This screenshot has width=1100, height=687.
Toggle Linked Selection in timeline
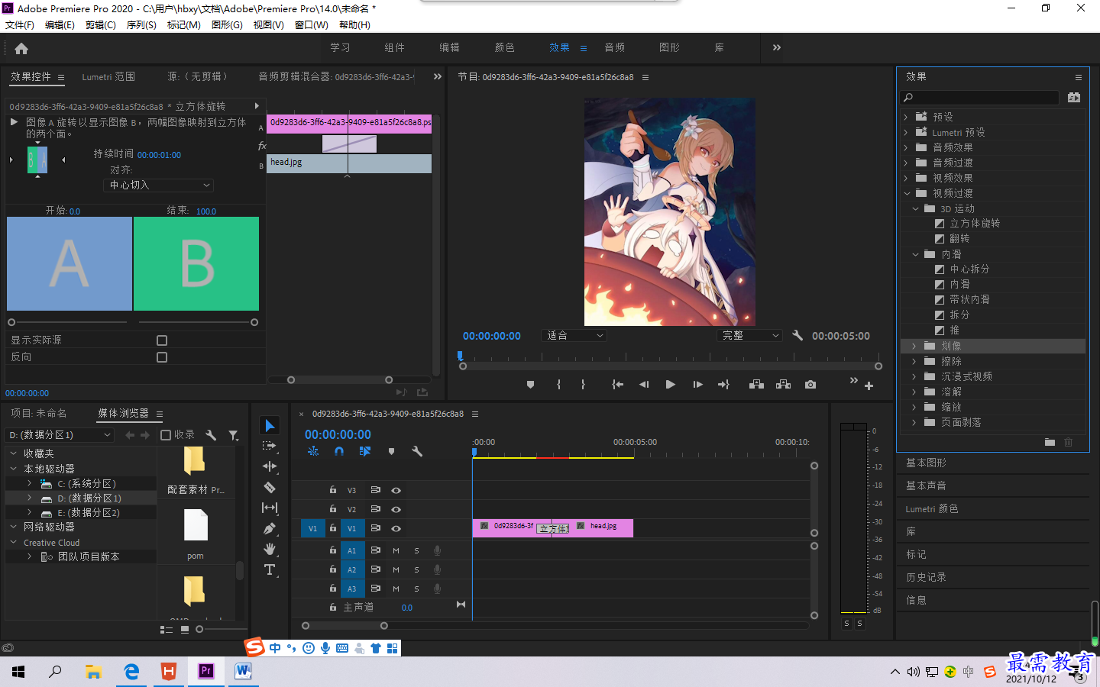(x=365, y=451)
